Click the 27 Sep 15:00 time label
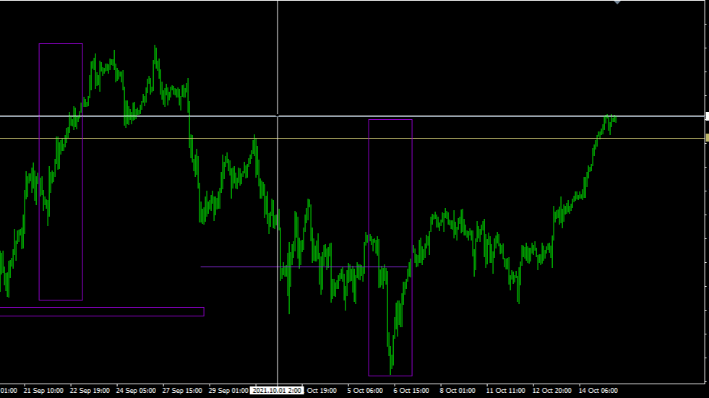This screenshot has height=398, width=709. pyautogui.click(x=182, y=390)
